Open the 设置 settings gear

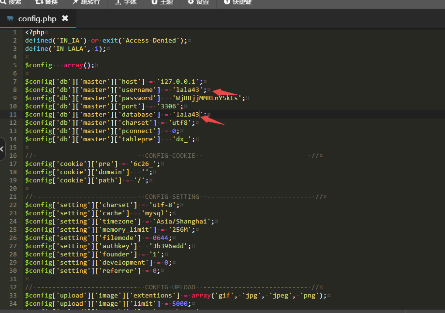tap(198, 2)
